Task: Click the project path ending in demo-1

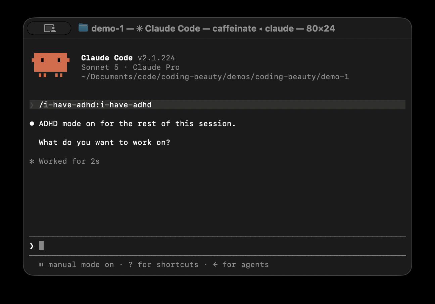Action: (x=215, y=77)
